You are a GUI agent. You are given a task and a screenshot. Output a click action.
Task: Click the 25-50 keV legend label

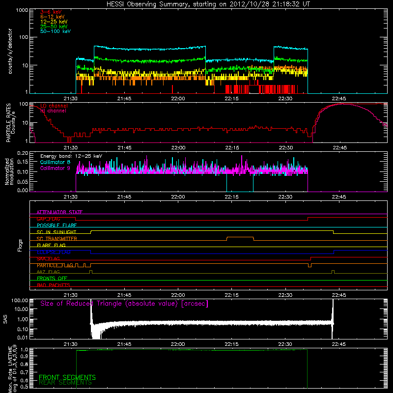pyautogui.click(x=54, y=27)
